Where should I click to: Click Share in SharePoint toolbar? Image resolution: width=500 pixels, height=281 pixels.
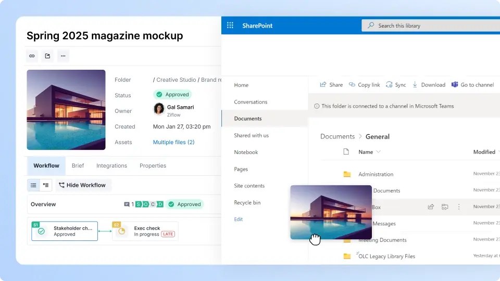click(331, 85)
